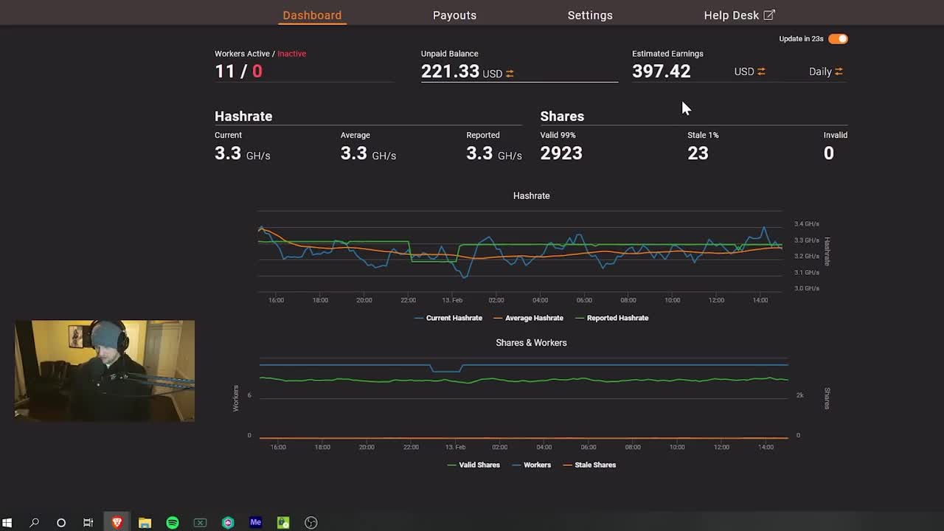
Task: Toggle the Workers legend series
Action: (531, 465)
